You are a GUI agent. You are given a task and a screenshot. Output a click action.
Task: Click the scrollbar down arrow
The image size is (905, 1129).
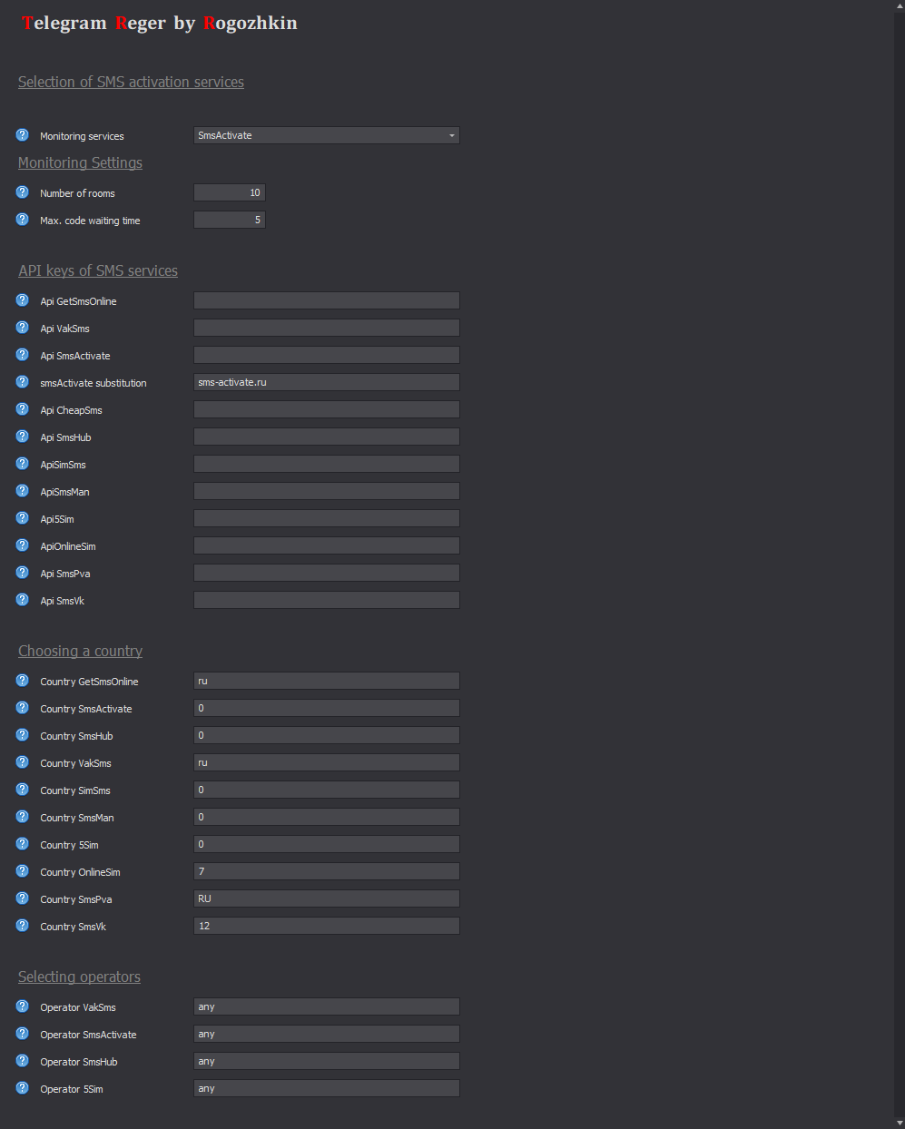pos(900,1123)
